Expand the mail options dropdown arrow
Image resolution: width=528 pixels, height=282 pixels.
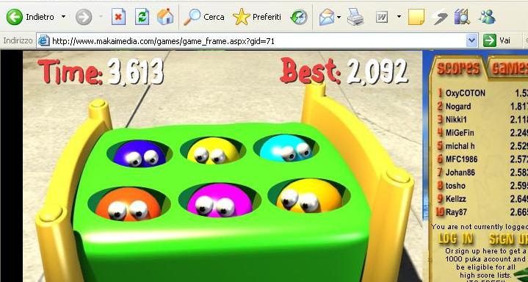pyautogui.click(x=339, y=16)
